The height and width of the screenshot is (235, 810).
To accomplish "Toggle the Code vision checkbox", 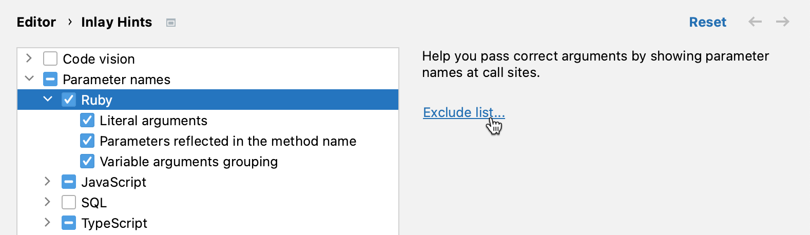I will (50, 59).
